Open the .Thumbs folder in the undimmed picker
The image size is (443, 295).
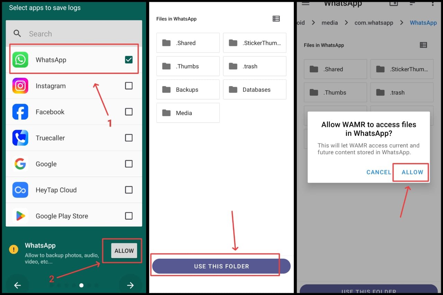tap(188, 66)
